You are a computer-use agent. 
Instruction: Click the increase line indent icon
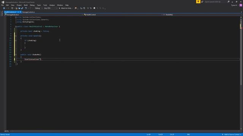pos(84,8)
